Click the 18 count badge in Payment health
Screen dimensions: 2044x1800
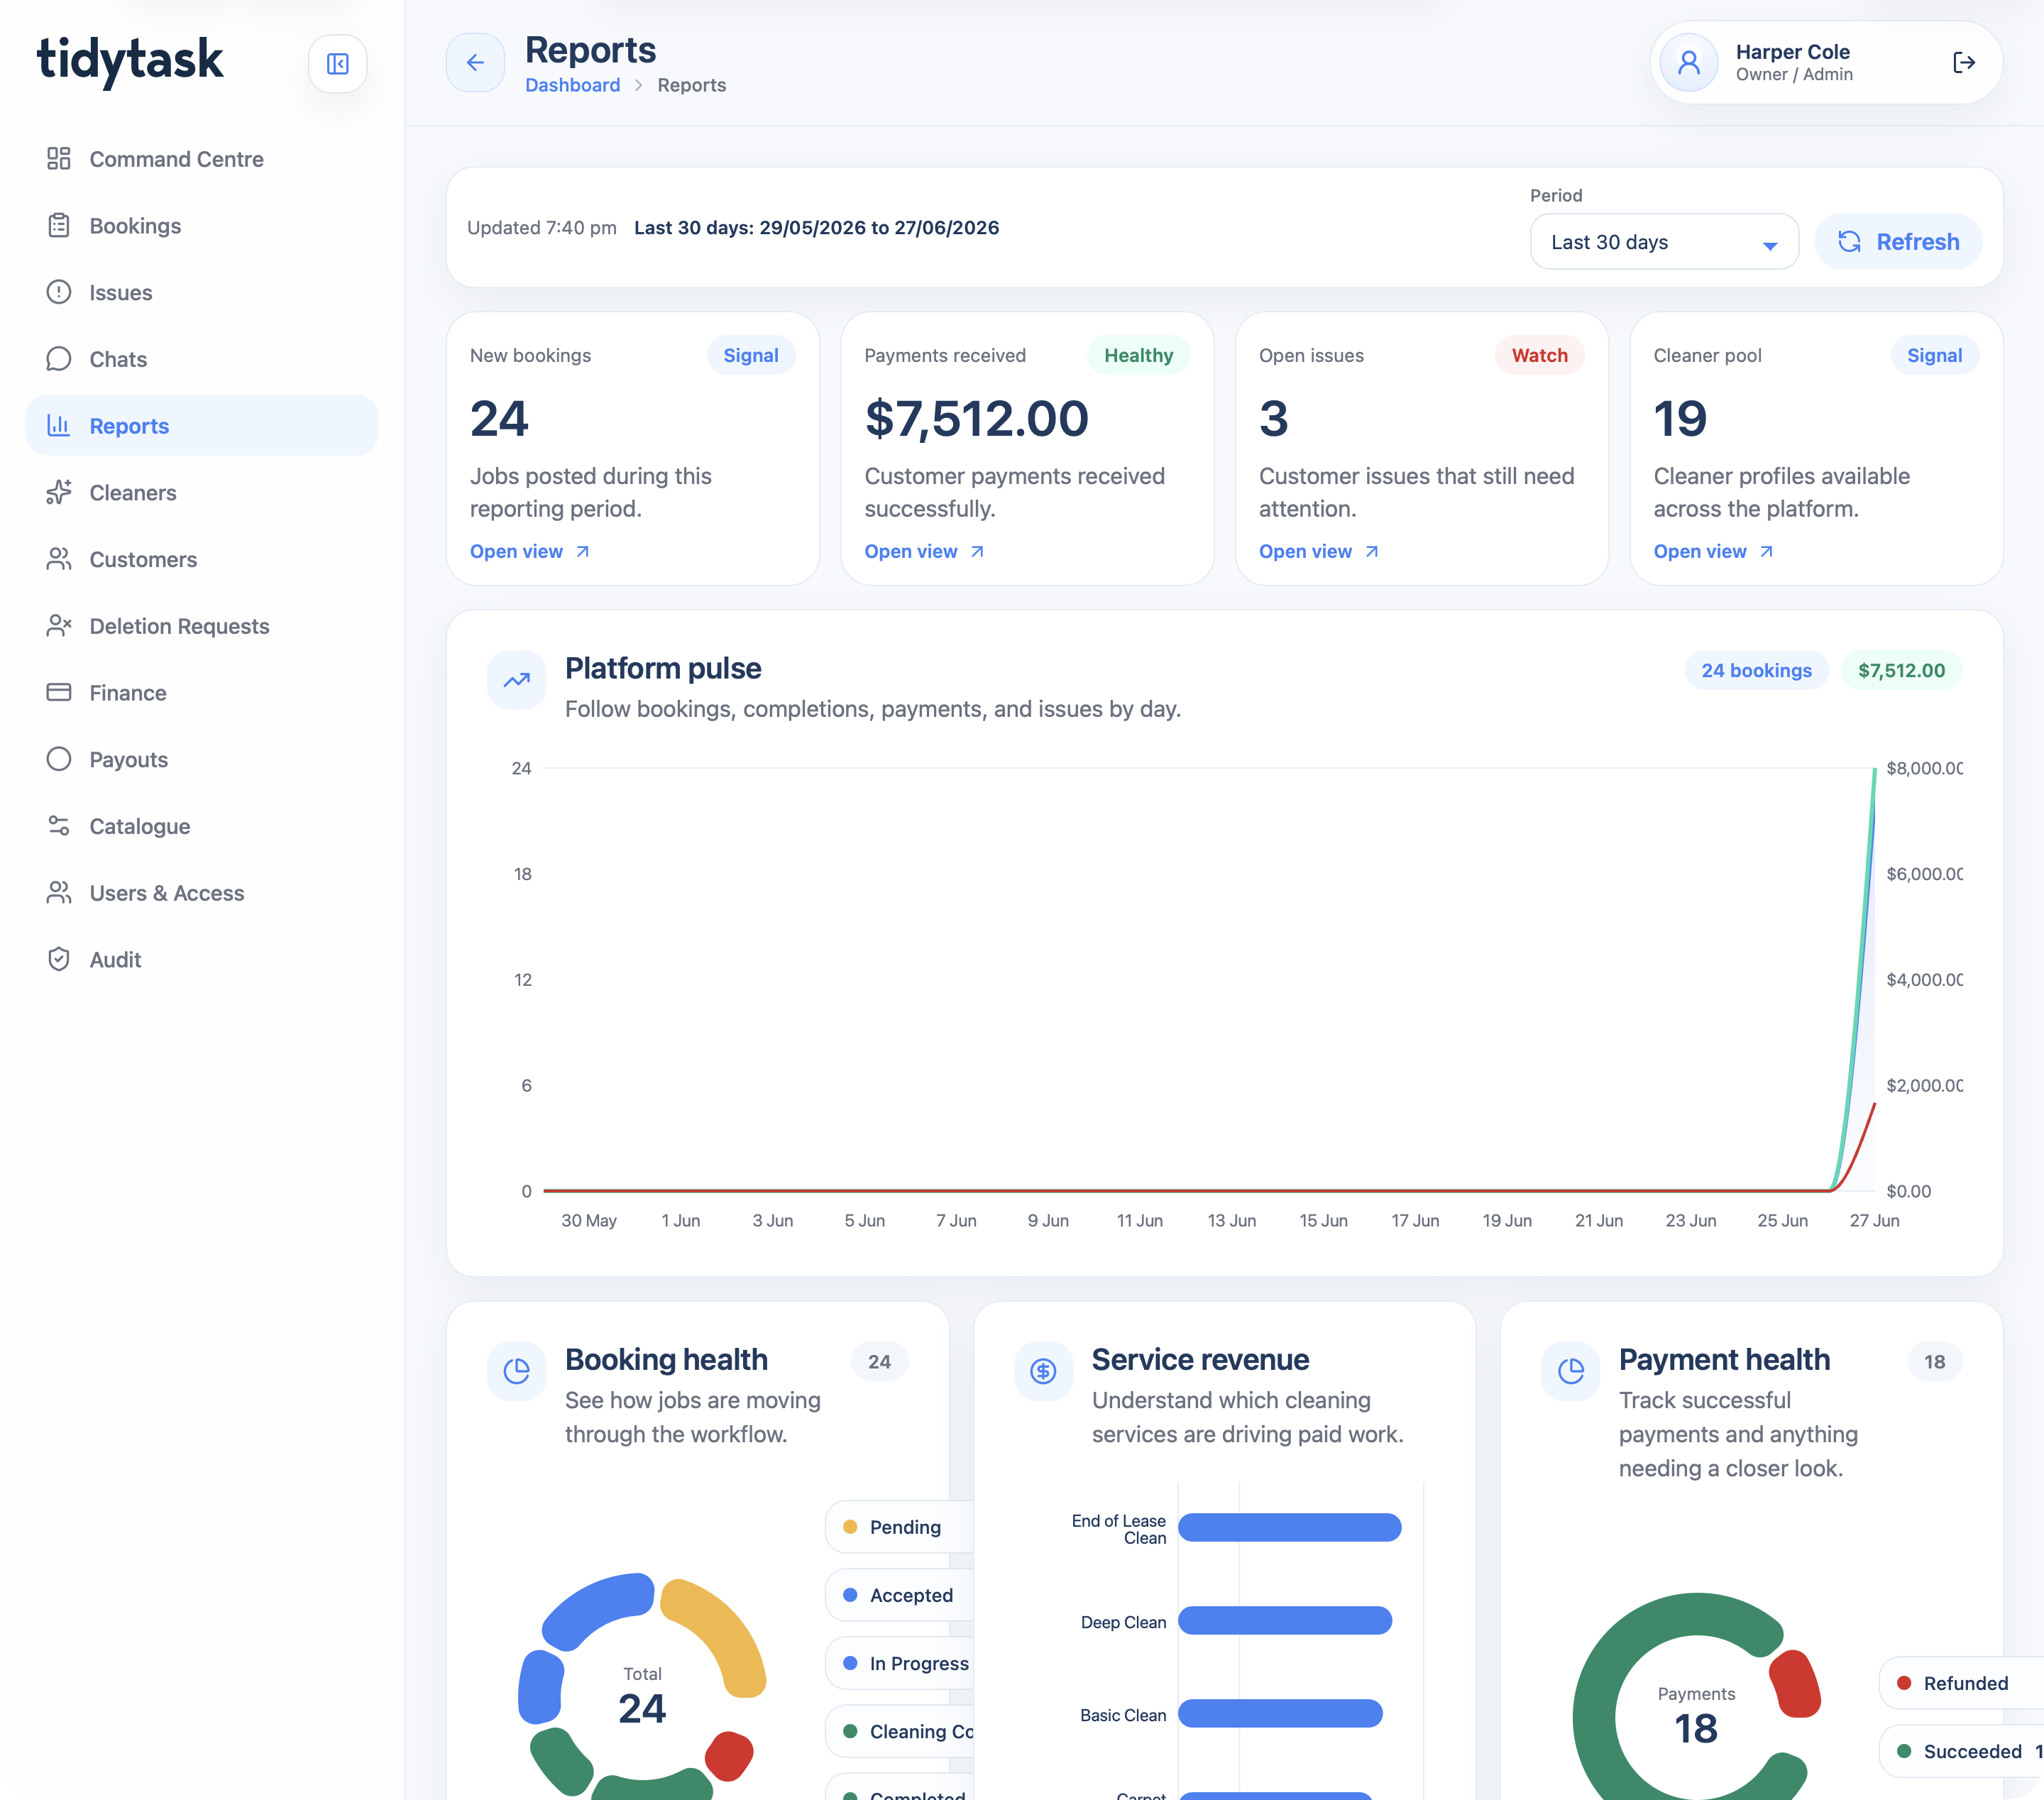(x=1934, y=1361)
